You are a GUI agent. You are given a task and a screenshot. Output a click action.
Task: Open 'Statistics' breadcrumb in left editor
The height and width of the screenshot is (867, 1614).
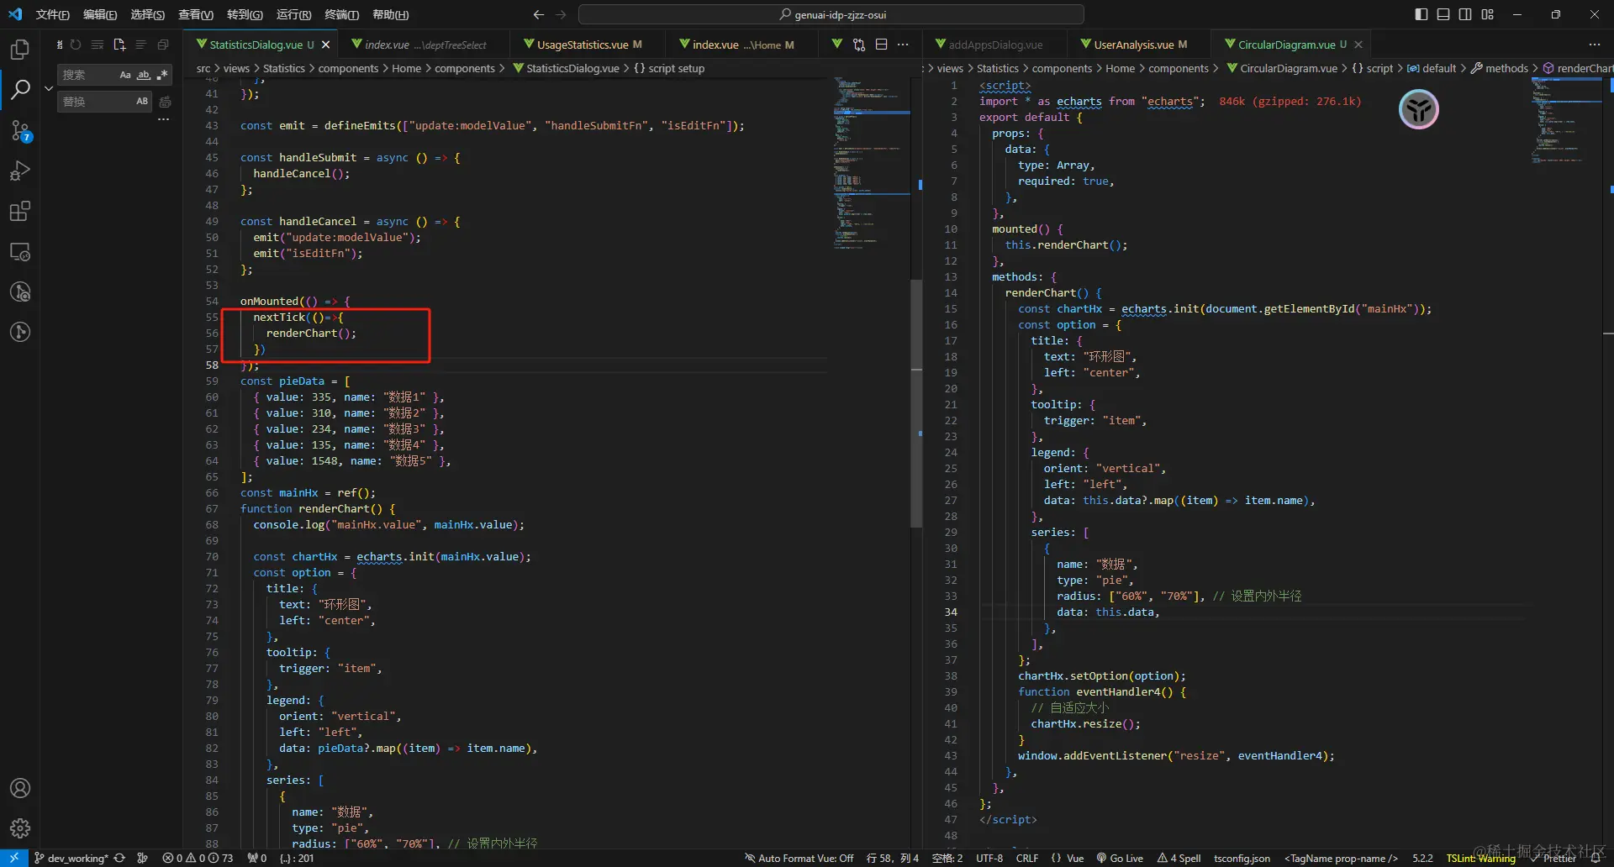[x=284, y=68]
